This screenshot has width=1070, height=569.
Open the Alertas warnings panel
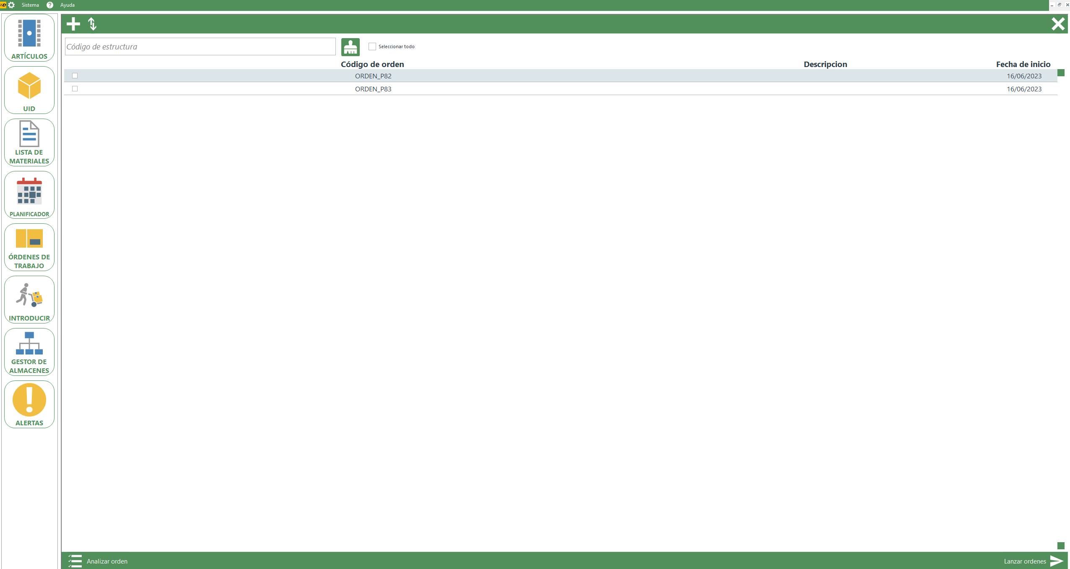click(29, 404)
